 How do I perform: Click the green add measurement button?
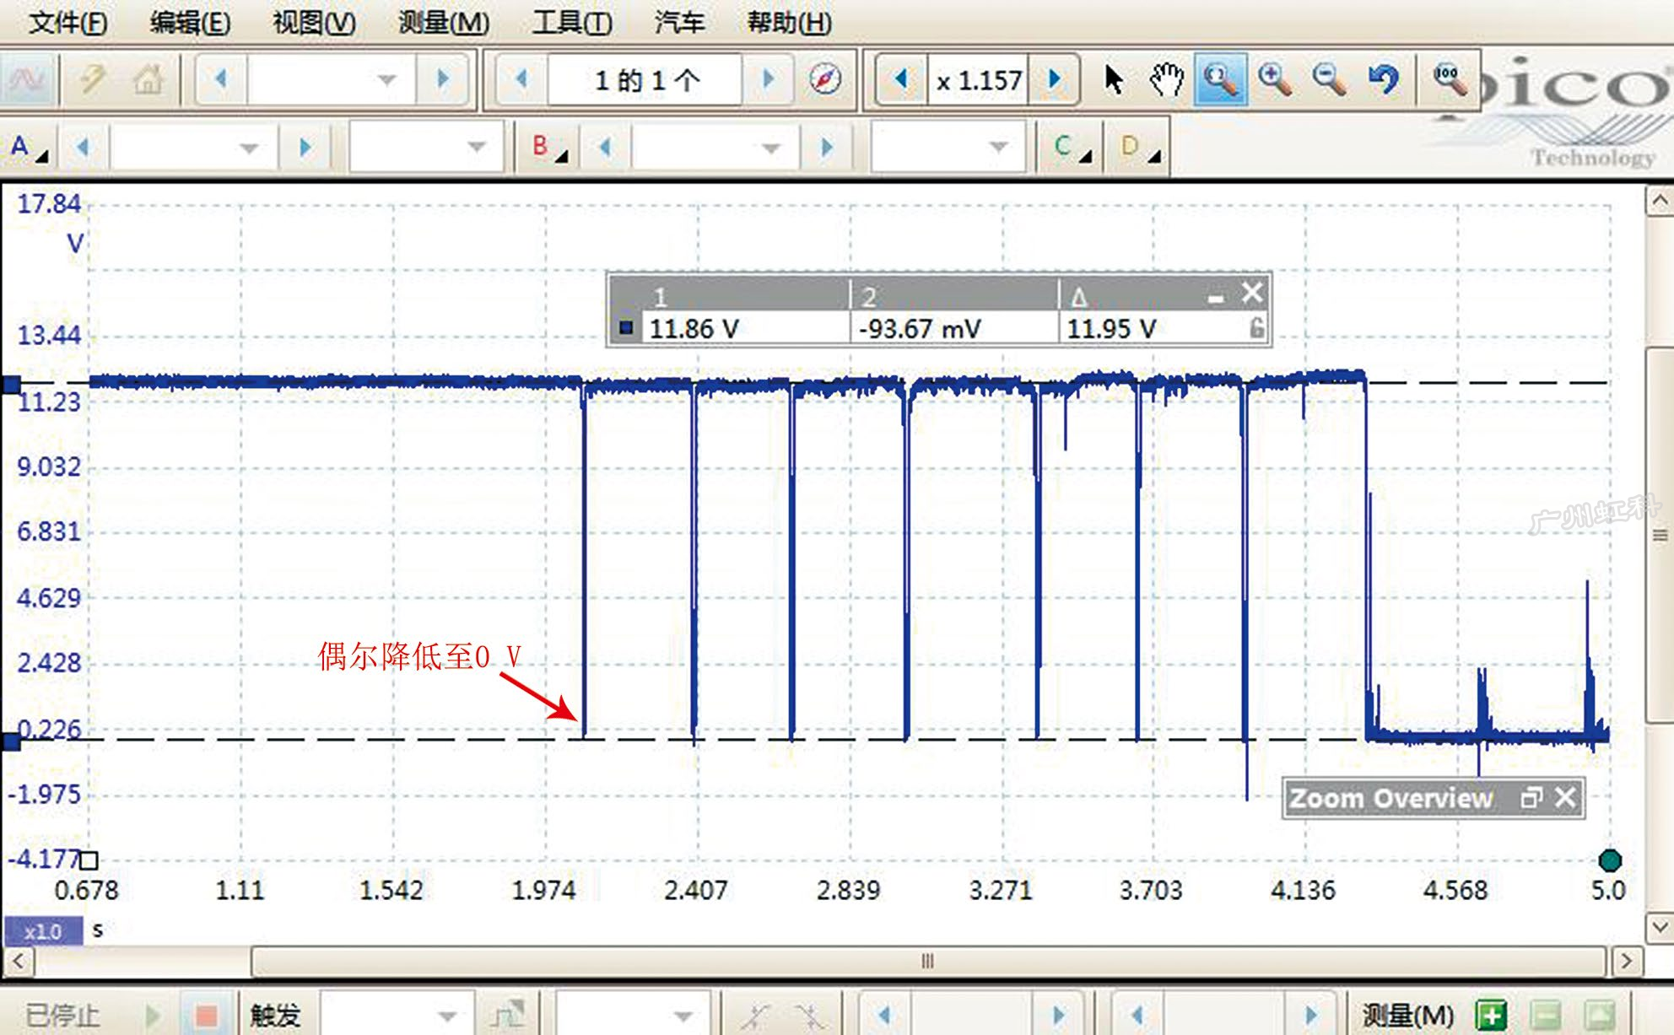tap(1491, 1015)
